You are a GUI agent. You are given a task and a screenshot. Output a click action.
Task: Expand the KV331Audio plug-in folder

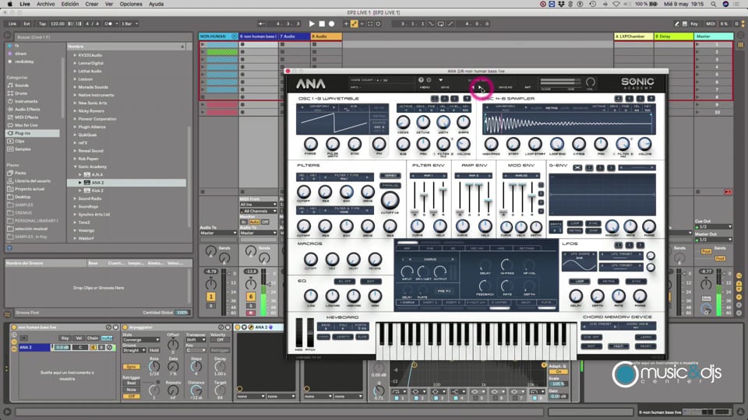click(x=75, y=55)
